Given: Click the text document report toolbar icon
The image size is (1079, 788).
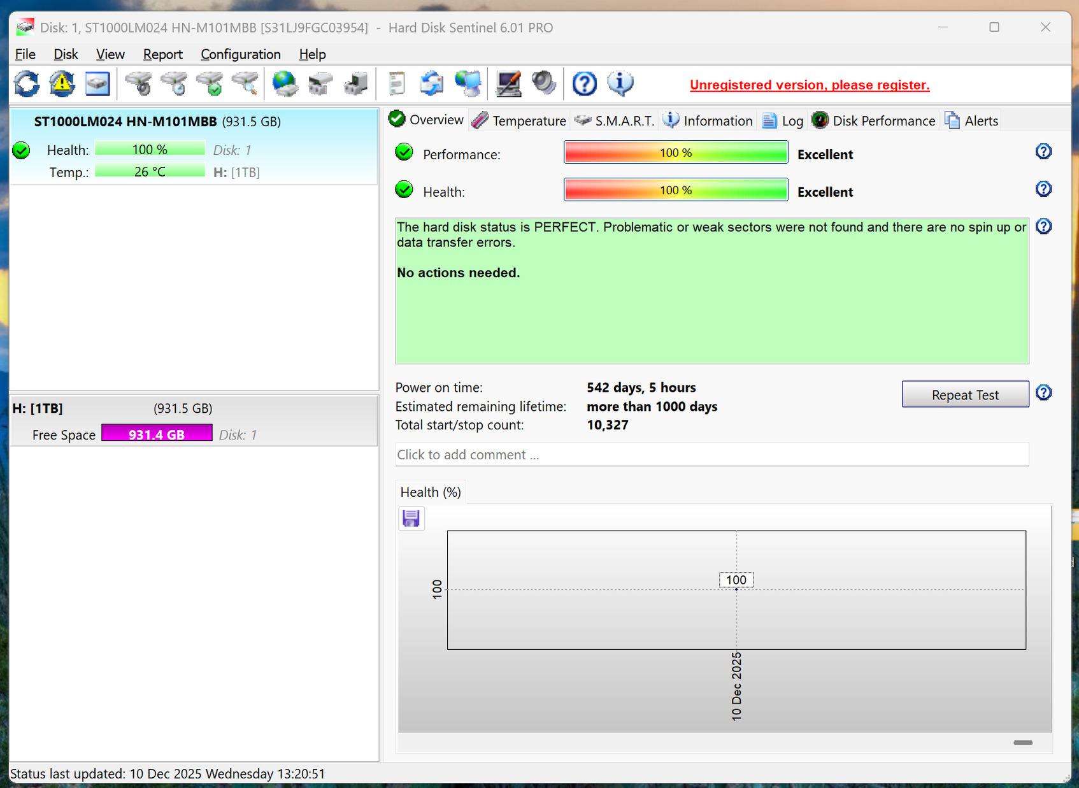Looking at the screenshot, I should tap(396, 83).
